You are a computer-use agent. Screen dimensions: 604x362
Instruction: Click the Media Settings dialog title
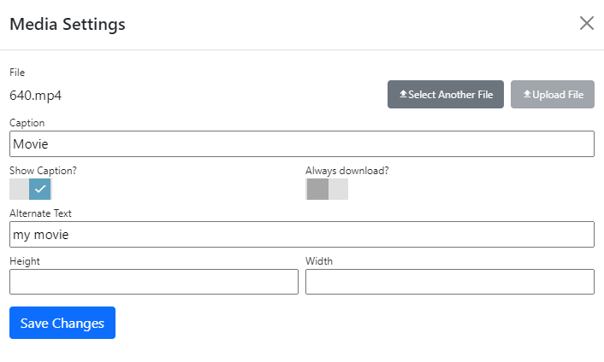68,24
